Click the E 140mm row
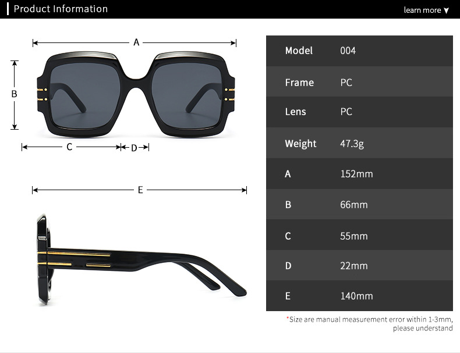Image resolution: width=460 pixels, height=353 pixels. pos(359,295)
